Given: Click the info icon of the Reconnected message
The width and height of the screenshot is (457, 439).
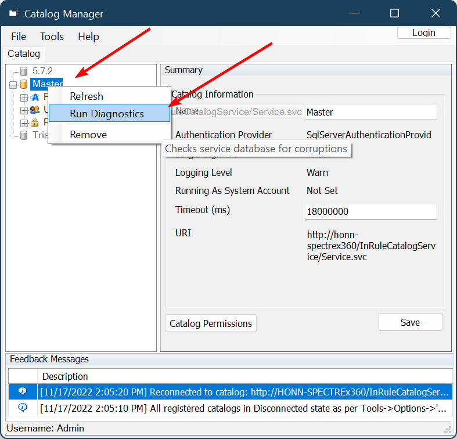Looking at the screenshot, I should tap(23, 391).
